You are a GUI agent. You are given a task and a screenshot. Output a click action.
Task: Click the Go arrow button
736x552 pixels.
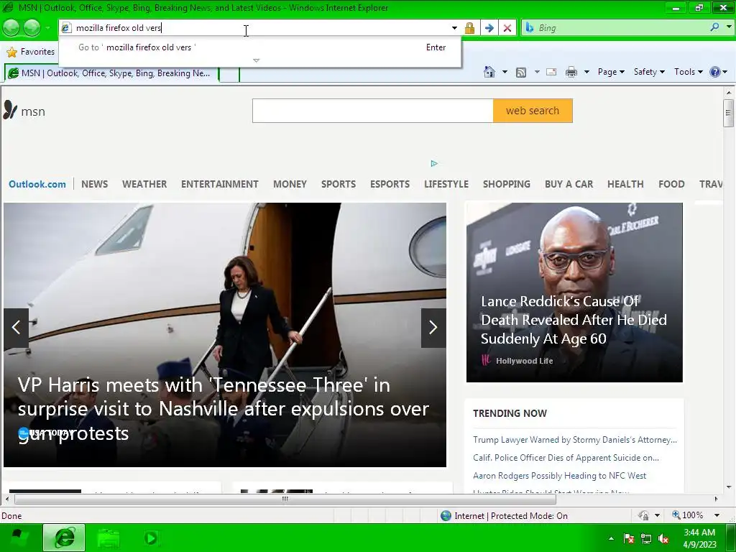(x=489, y=28)
